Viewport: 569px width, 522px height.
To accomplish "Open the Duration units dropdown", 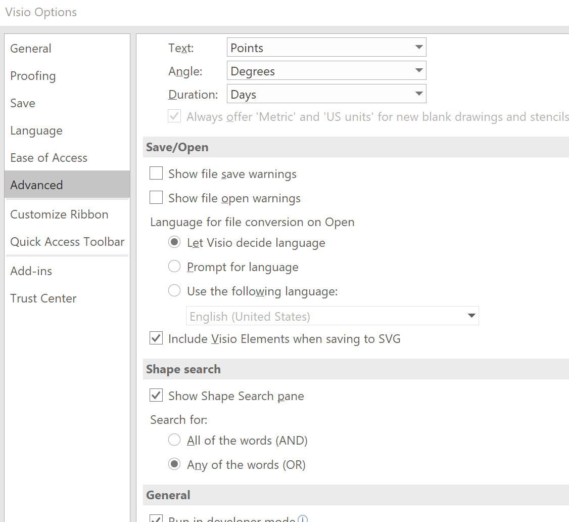I will [326, 95].
